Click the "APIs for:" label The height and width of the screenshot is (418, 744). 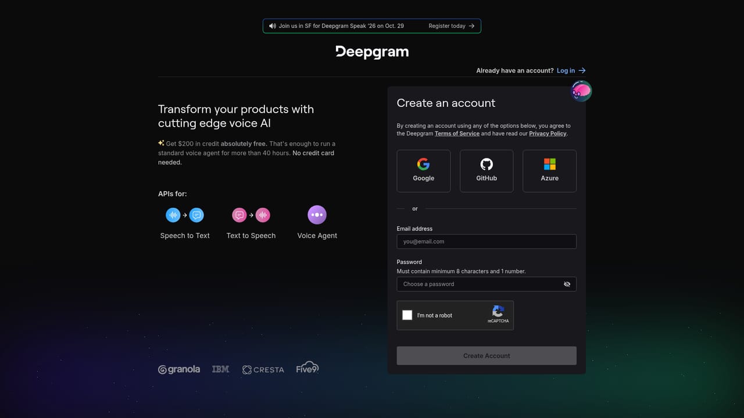tap(173, 194)
